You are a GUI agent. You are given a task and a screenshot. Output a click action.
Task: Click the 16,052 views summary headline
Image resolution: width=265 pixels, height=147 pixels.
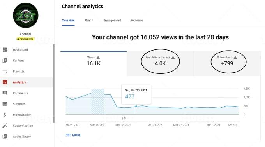[x=160, y=37]
